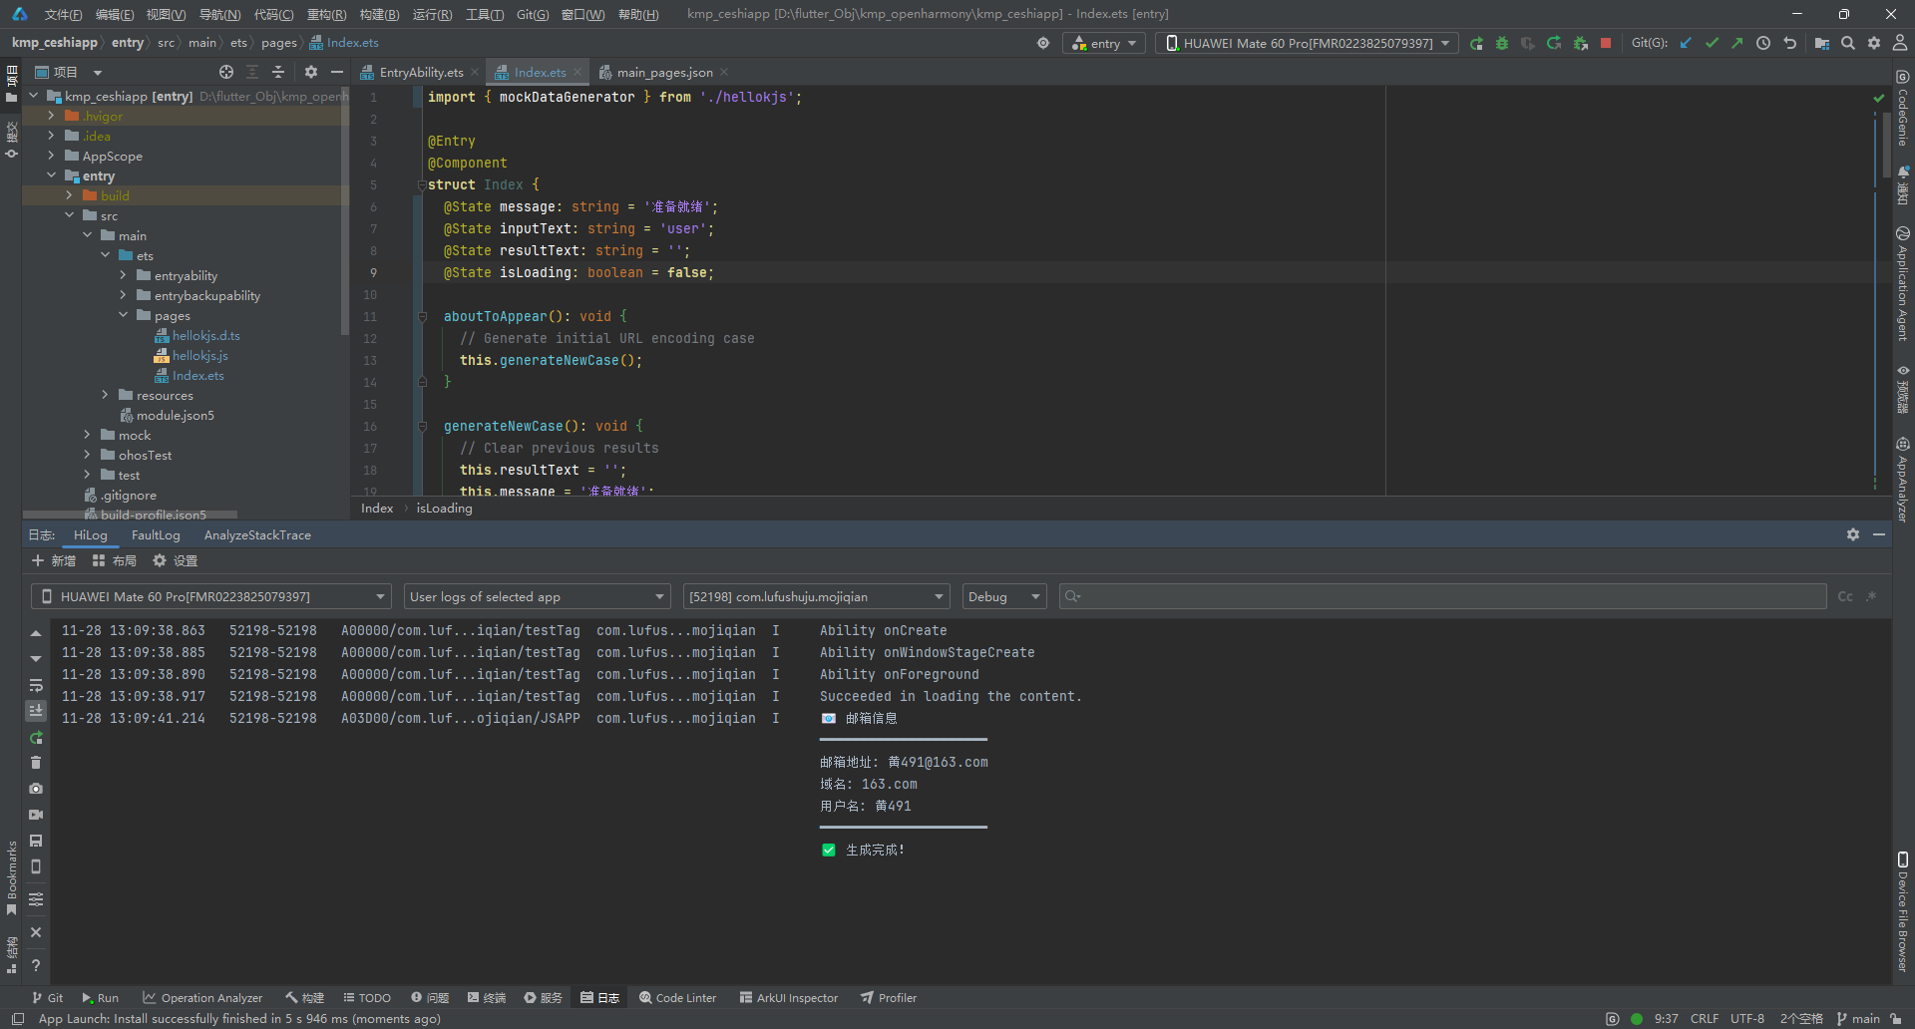Open log device selector dropdown
Screen dimensions: 1915x1029
pyautogui.click(x=211, y=596)
